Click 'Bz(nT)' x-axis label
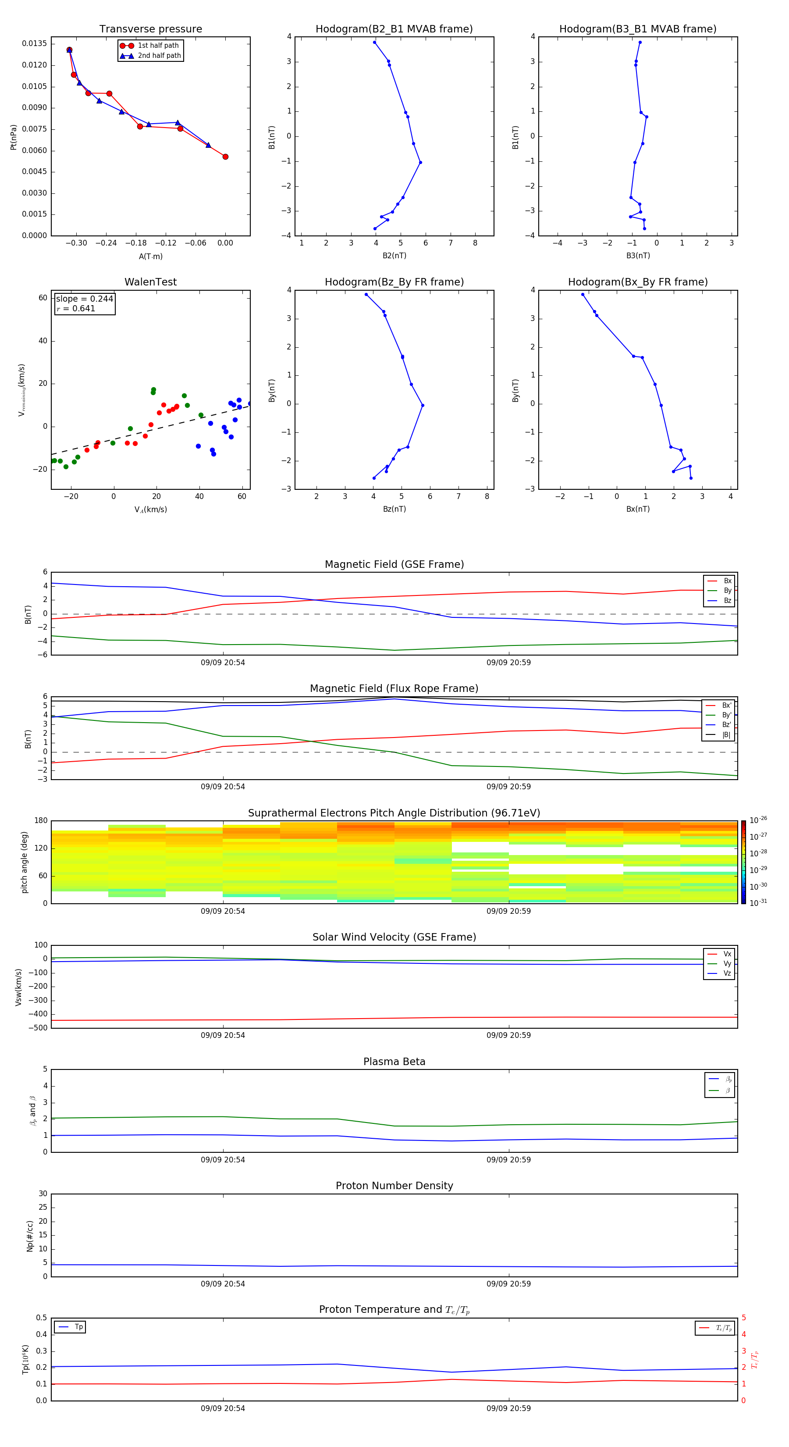The width and height of the screenshot is (789, 1447). [394, 509]
